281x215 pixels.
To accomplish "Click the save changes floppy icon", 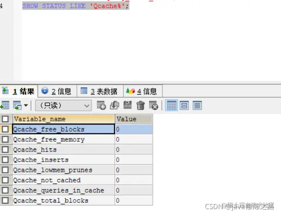I will (127, 105).
